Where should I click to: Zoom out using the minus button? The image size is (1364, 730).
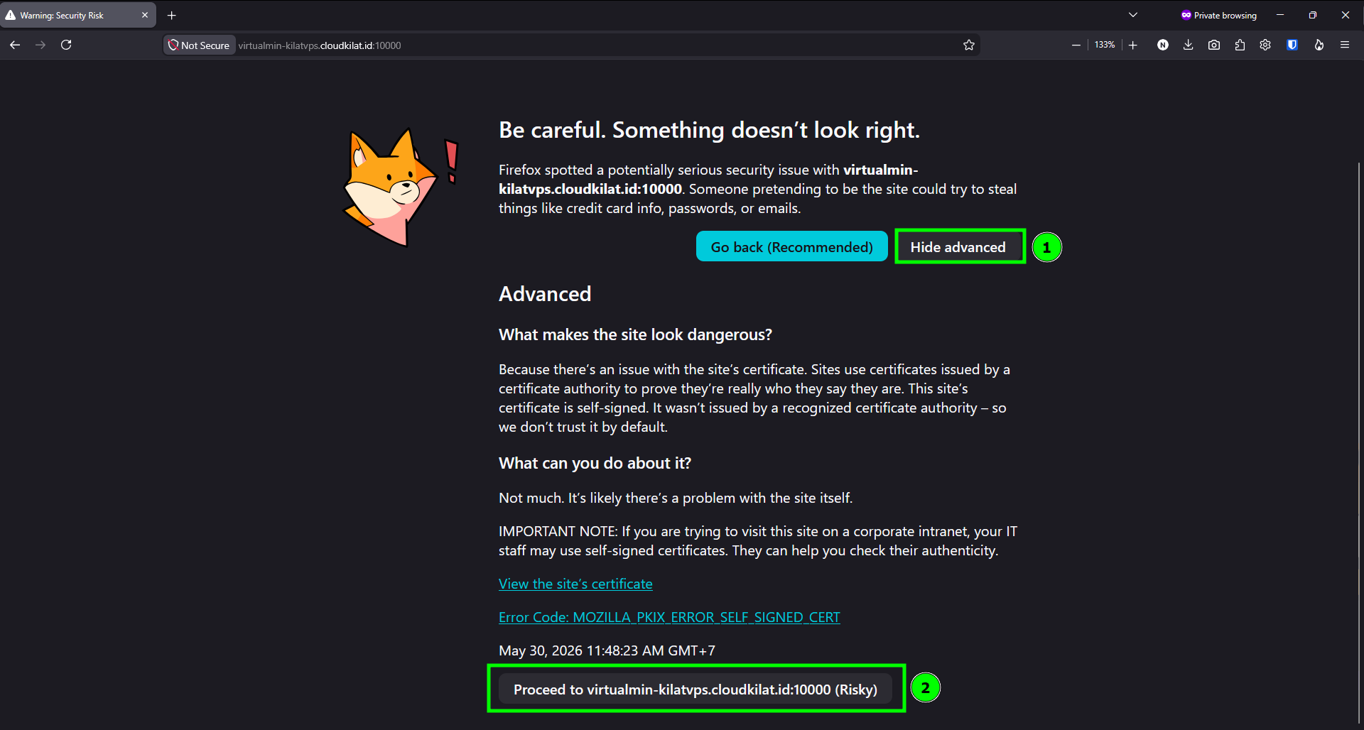[1076, 45]
